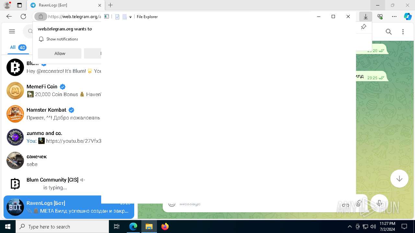415x233 pixels.
Task: Open Firefox from the taskbar
Action: pyautogui.click(x=165, y=227)
